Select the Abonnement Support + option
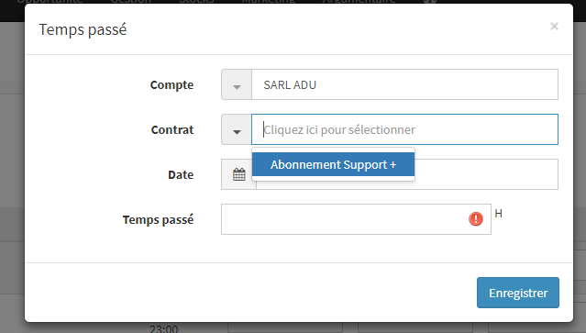The image size is (586, 333). pos(334,164)
